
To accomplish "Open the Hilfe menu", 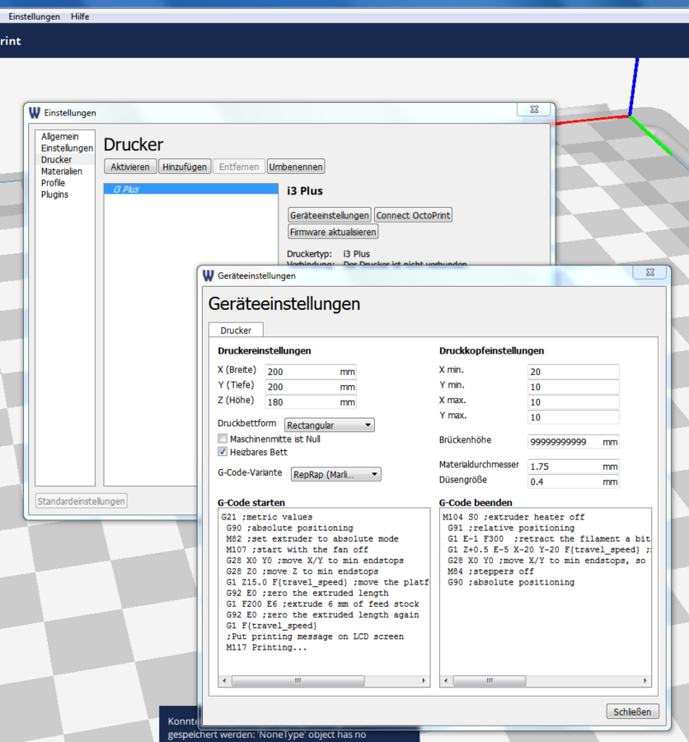I will click(80, 16).
